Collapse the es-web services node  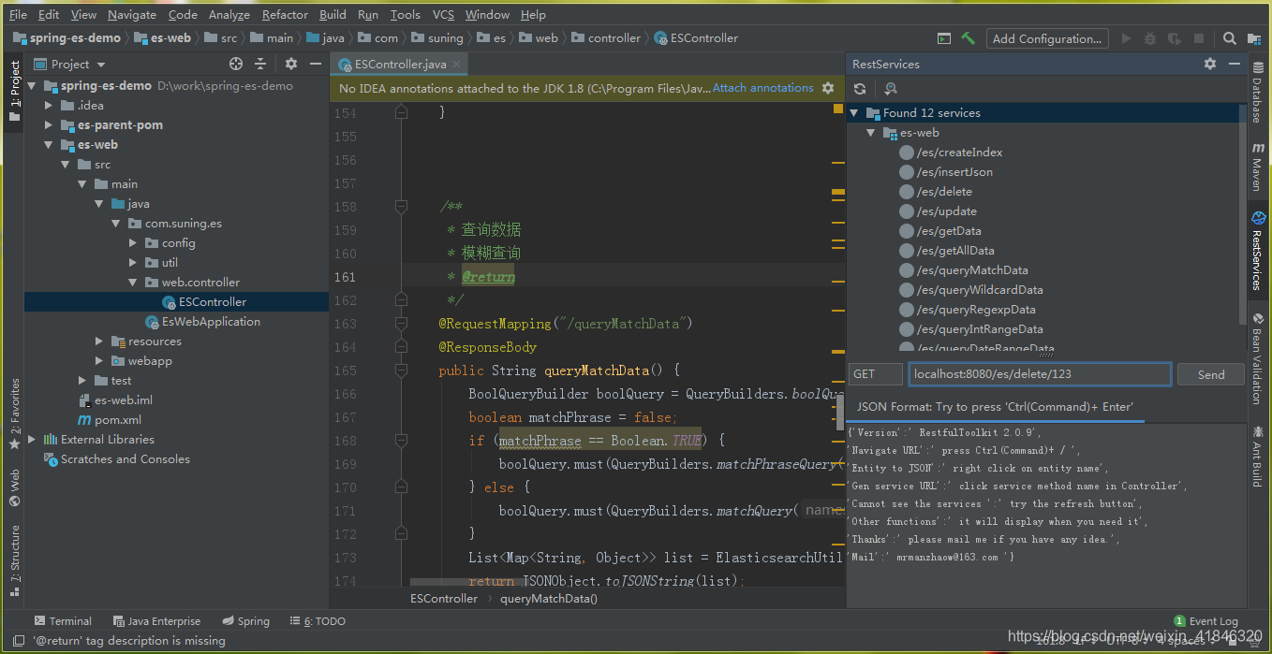[871, 133]
